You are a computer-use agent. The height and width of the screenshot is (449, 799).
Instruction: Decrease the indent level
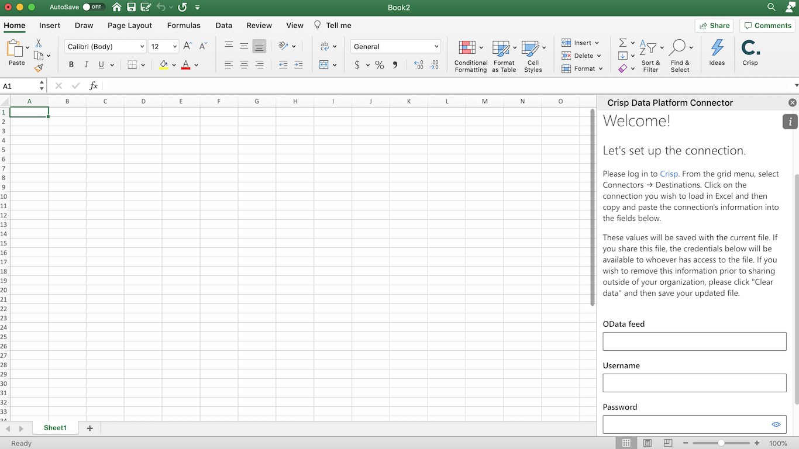[x=283, y=65]
